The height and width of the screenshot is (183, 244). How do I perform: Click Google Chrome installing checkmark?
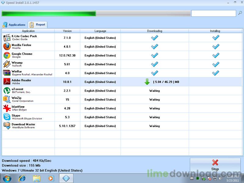(x=216, y=56)
